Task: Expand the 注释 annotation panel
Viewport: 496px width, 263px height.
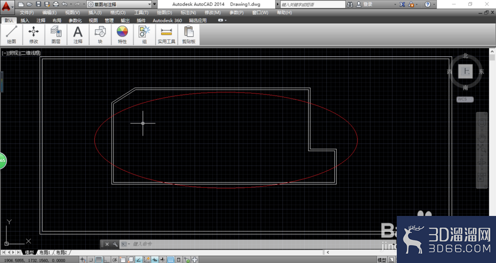Action: tap(78, 35)
